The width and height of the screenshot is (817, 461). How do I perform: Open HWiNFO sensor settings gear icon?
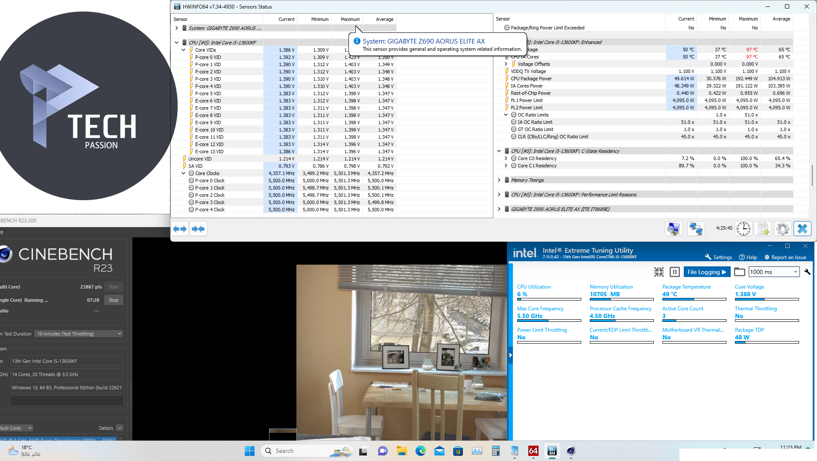pyautogui.click(x=782, y=229)
